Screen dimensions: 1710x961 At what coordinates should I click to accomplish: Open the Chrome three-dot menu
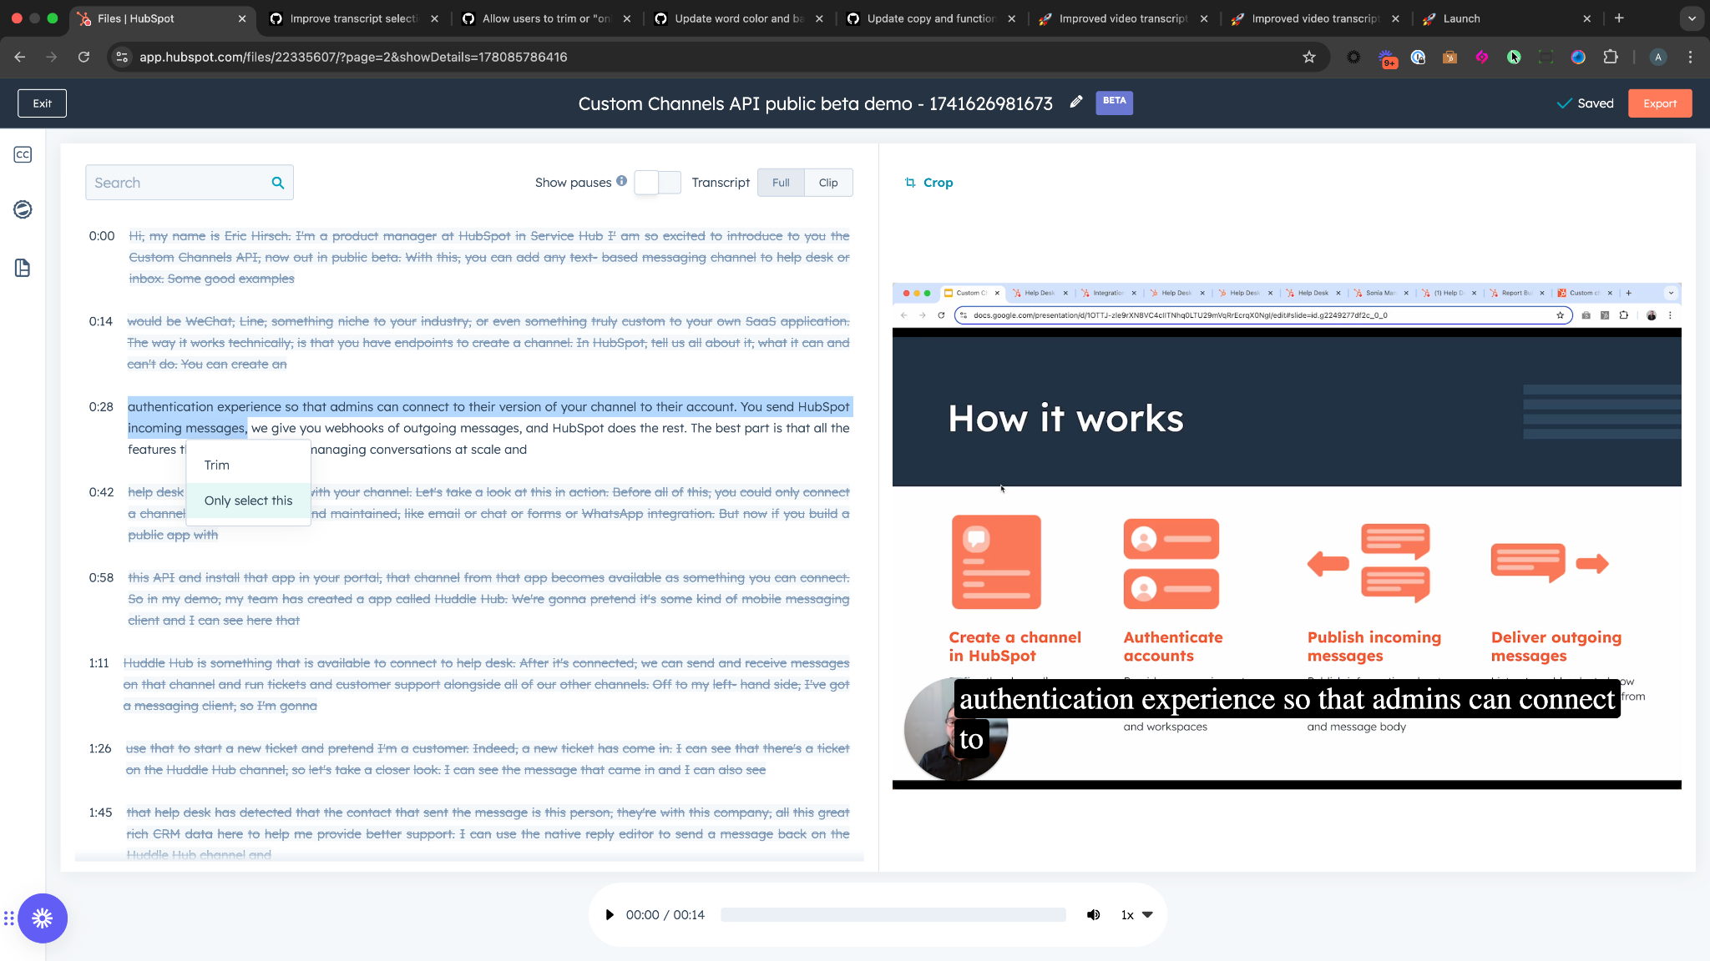(1690, 57)
